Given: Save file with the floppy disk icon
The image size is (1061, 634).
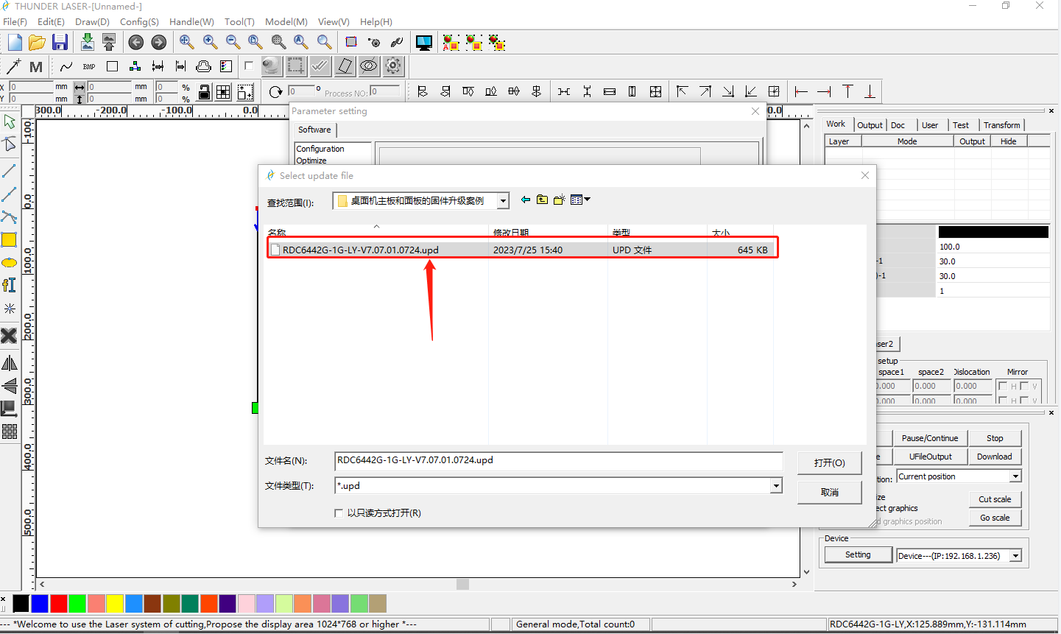Looking at the screenshot, I should [60, 43].
